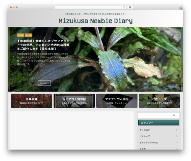Click the カテゴリー sidebar heading
The width and height of the screenshot is (191, 161).
point(159,123)
